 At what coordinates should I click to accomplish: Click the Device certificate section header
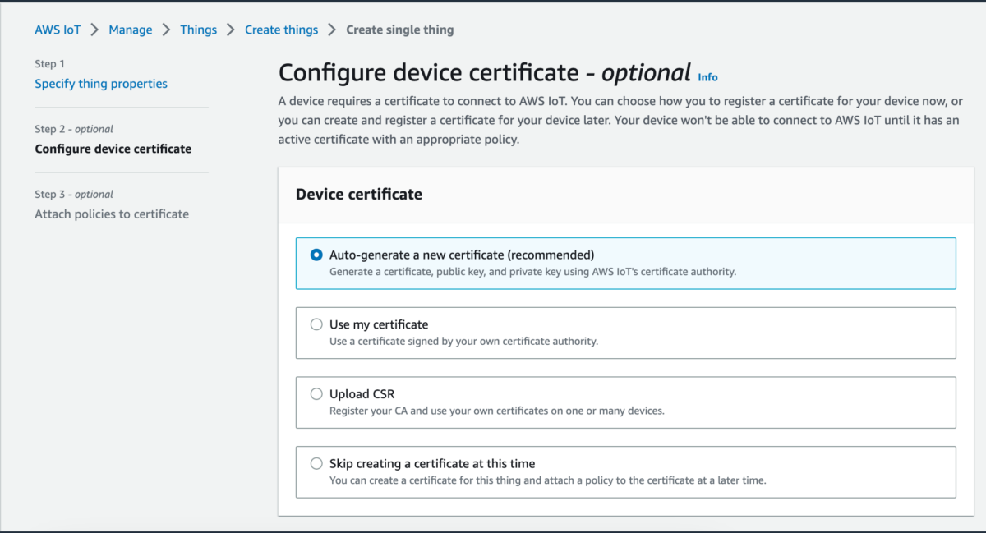358,195
